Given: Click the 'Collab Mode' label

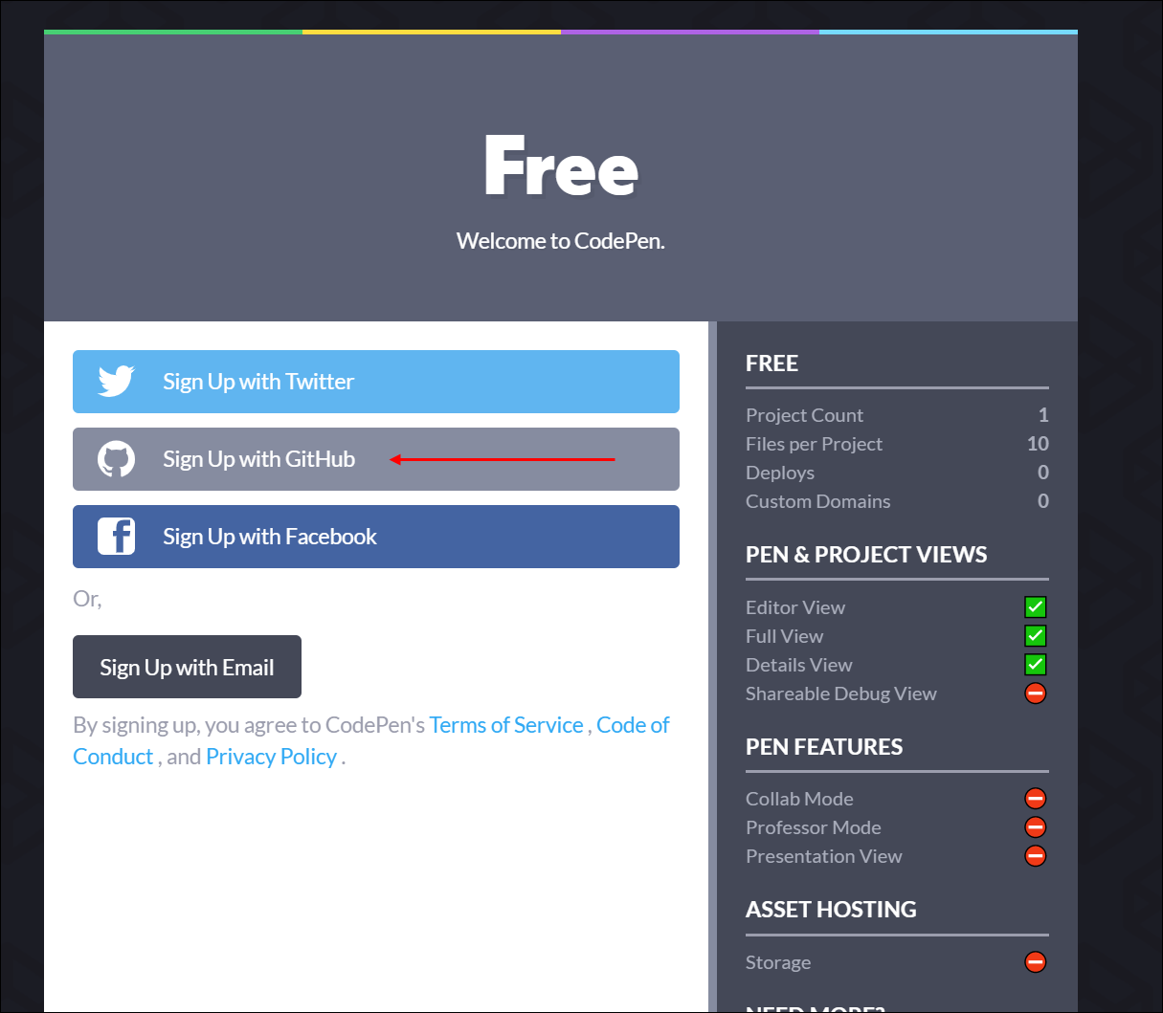Looking at the screenshot, I should coord(799,799).
